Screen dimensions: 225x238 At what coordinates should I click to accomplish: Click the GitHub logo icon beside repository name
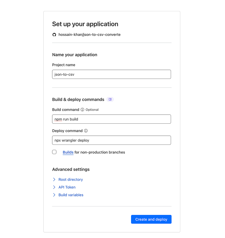54,35
